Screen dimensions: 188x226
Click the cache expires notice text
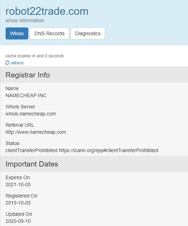coord(35,56)
